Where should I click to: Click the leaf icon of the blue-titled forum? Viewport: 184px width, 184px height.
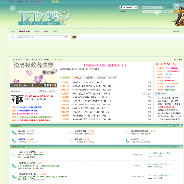(x=14, y=141)
